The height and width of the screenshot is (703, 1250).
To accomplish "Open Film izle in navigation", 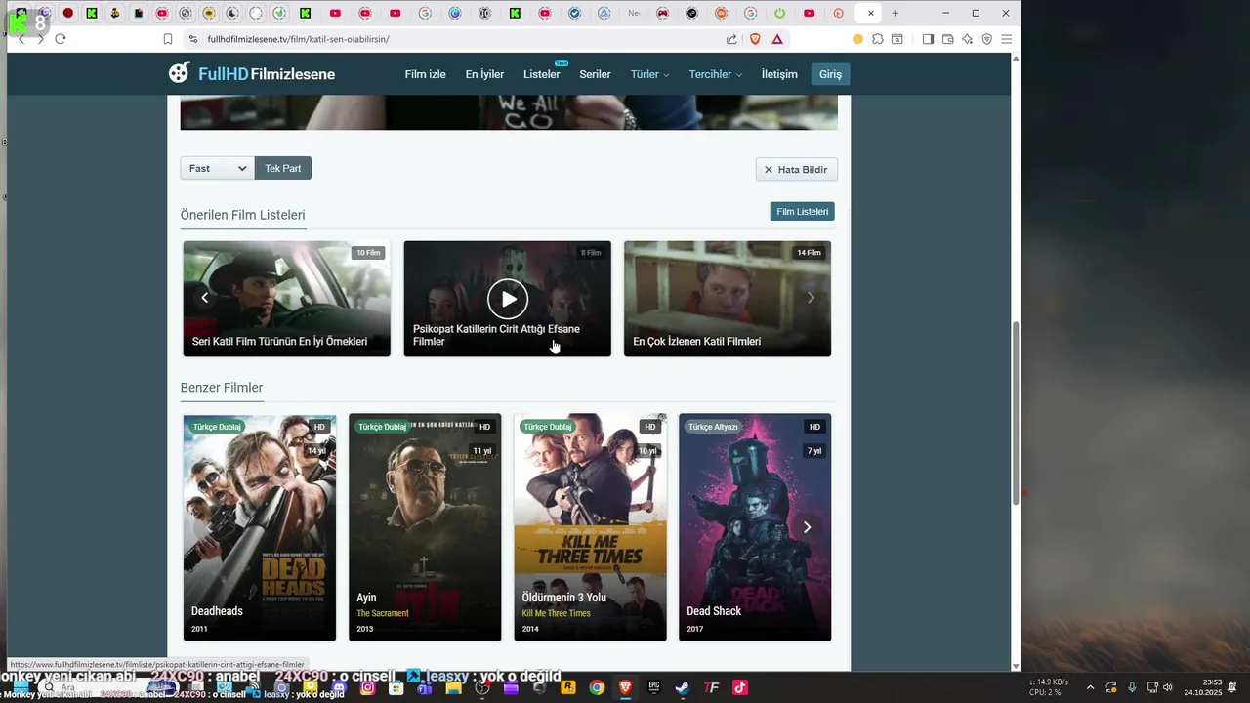I will [x=425, y=74].
